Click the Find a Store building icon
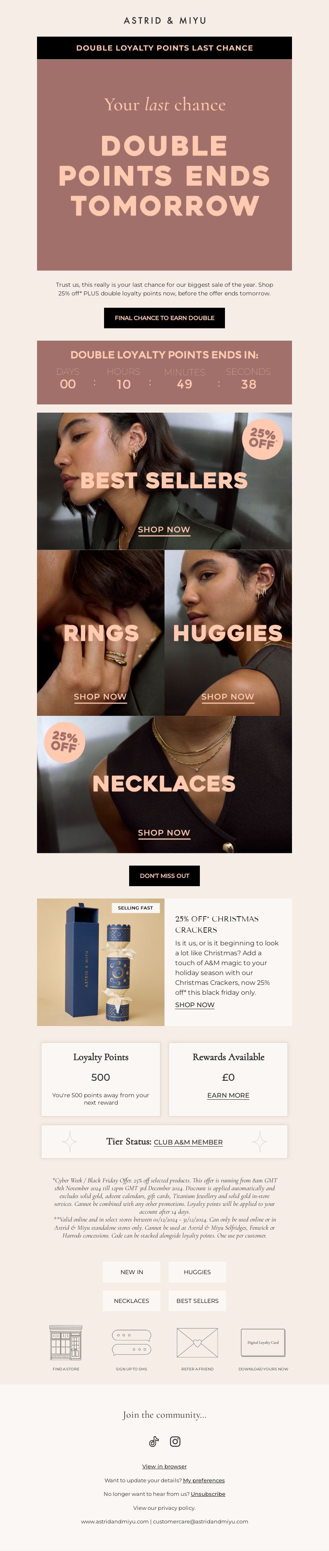 [65, 1342]
